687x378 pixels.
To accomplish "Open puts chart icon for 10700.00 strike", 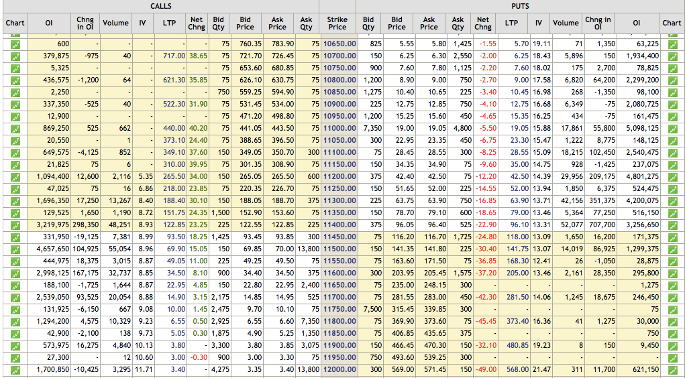I will (x=672, y=56).
